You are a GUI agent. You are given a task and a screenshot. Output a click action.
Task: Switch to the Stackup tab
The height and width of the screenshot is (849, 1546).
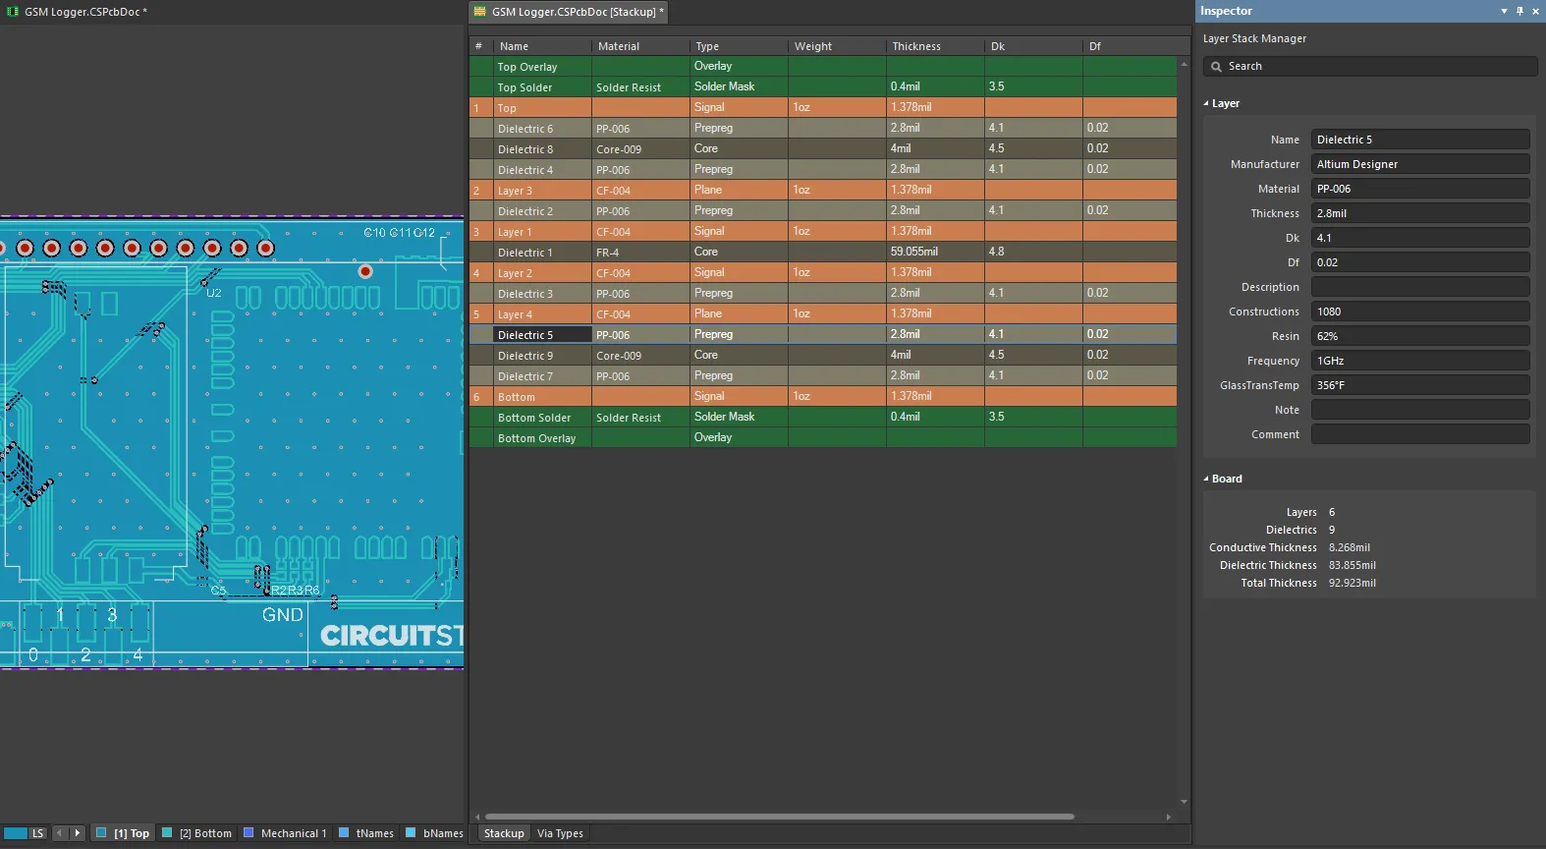[x=504, y=833]
